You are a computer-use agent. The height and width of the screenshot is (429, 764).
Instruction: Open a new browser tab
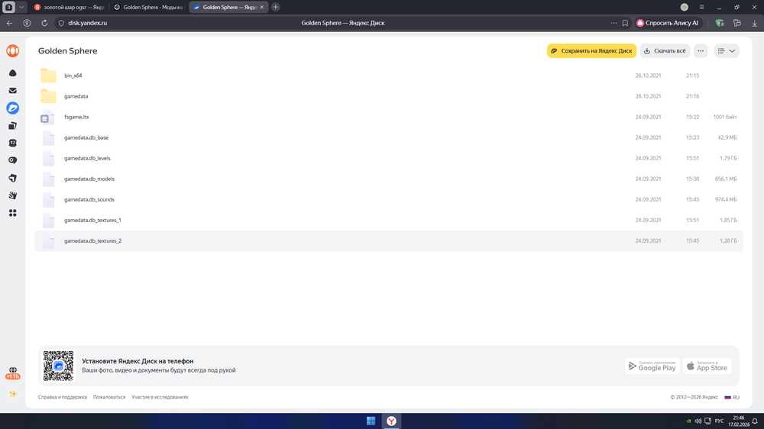pos(276,8)
